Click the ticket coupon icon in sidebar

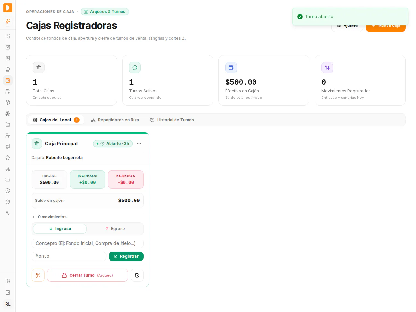point(8,180)
